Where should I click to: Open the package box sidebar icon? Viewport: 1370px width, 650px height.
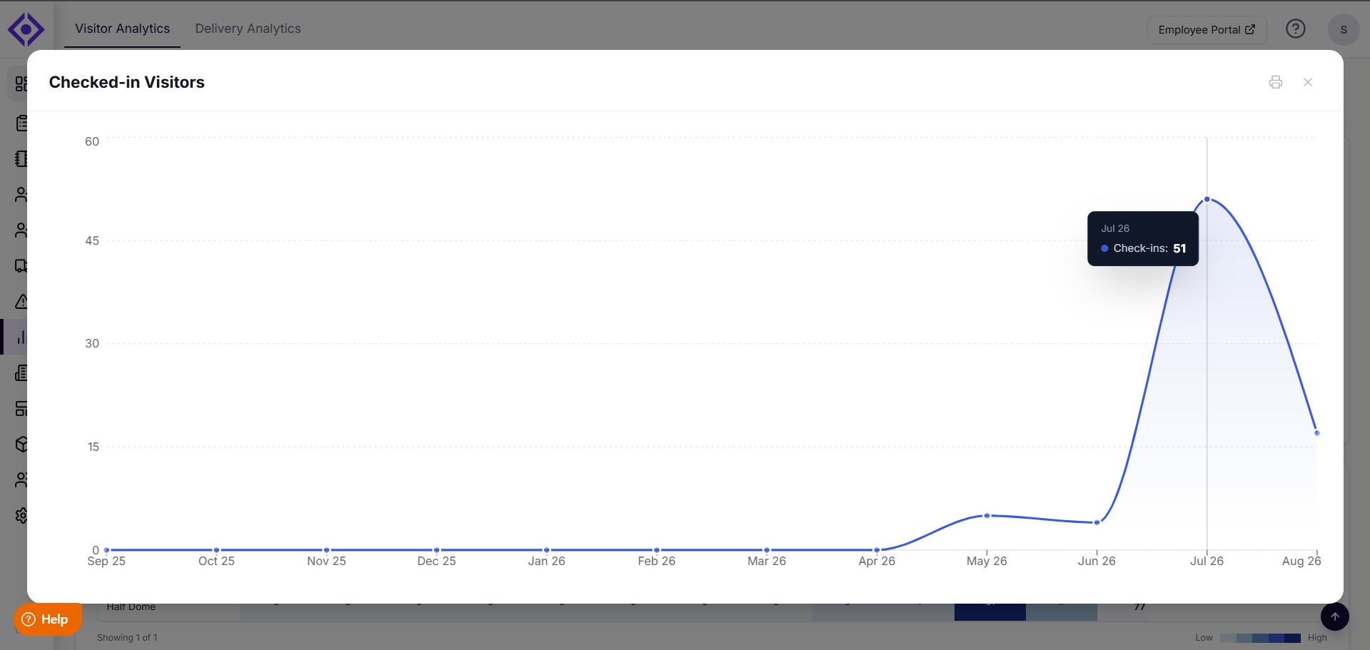tap(21, 444)
